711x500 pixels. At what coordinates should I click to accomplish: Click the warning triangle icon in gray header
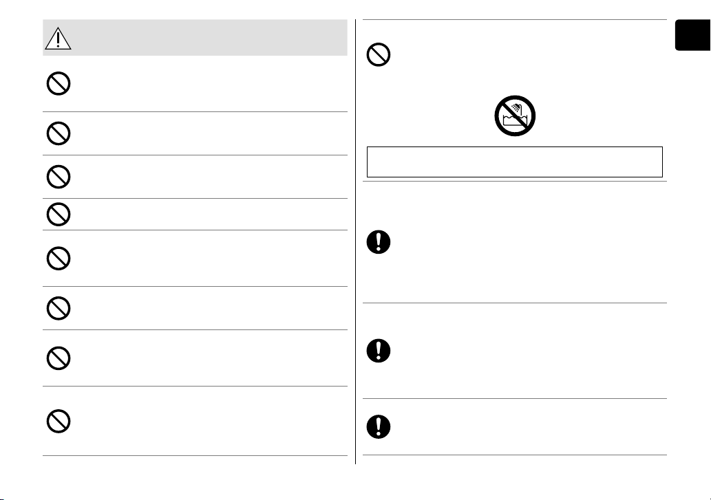pos(58,39)
